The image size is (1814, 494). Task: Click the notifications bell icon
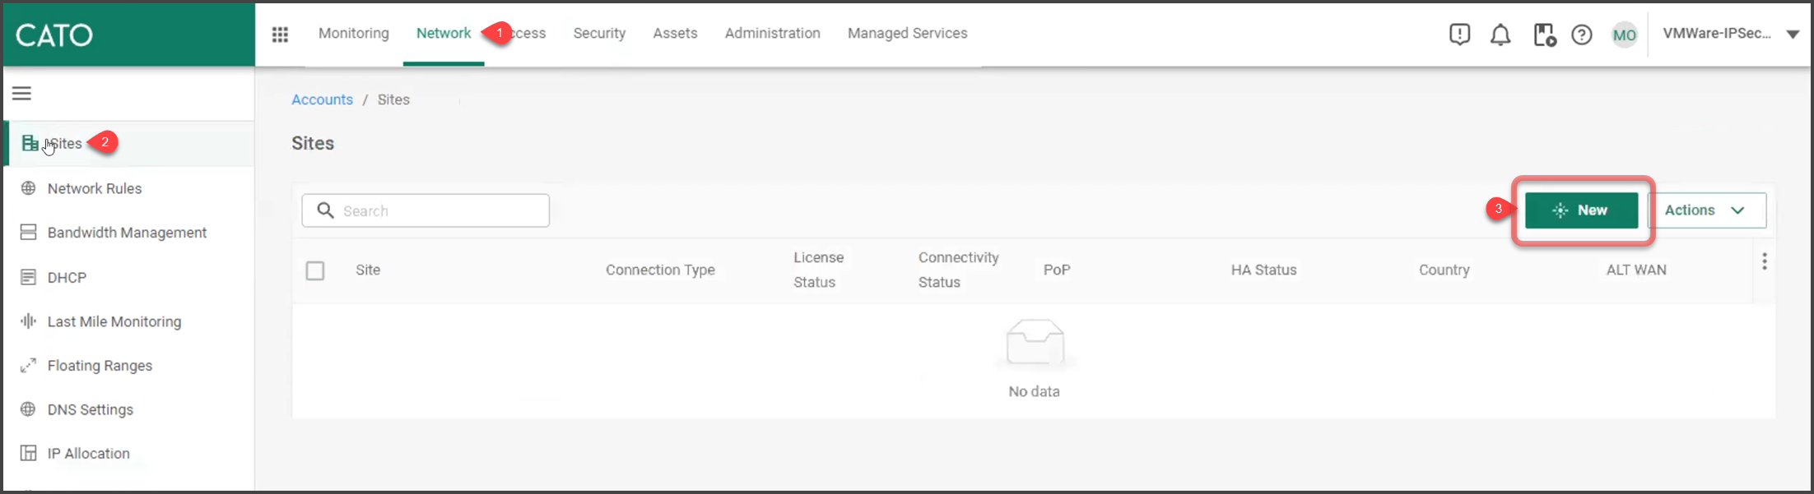1500,35
